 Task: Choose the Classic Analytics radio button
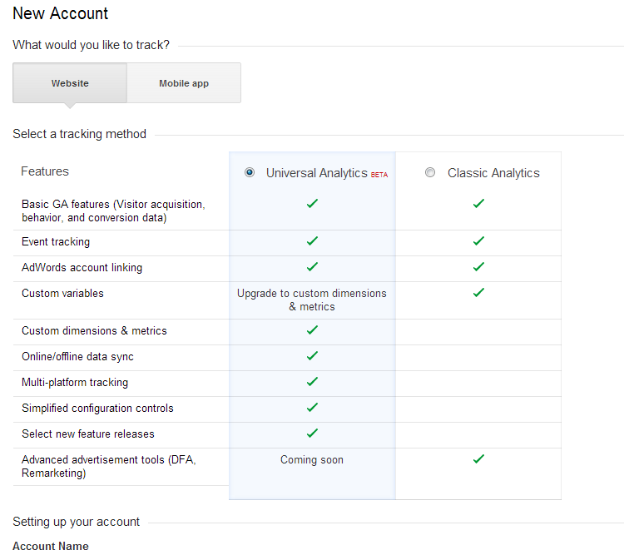[x=430, y=172]
